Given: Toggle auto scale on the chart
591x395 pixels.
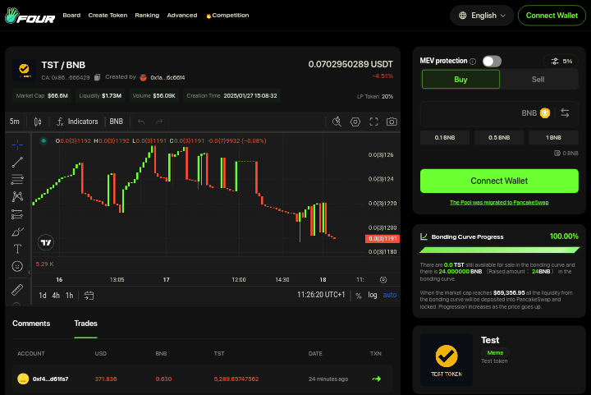Looking at the screenshot, I should (390, 295).
